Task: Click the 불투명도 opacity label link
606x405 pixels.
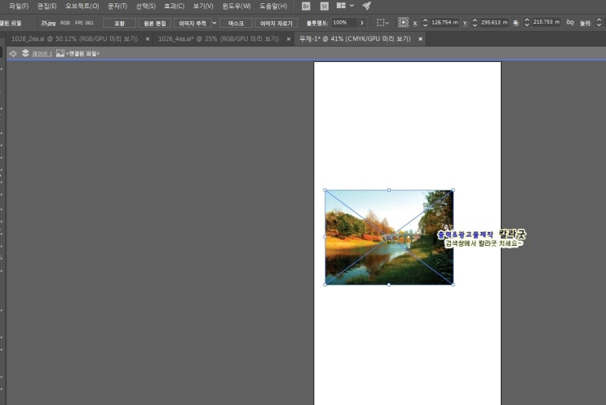Action: [x=317, y=23]
